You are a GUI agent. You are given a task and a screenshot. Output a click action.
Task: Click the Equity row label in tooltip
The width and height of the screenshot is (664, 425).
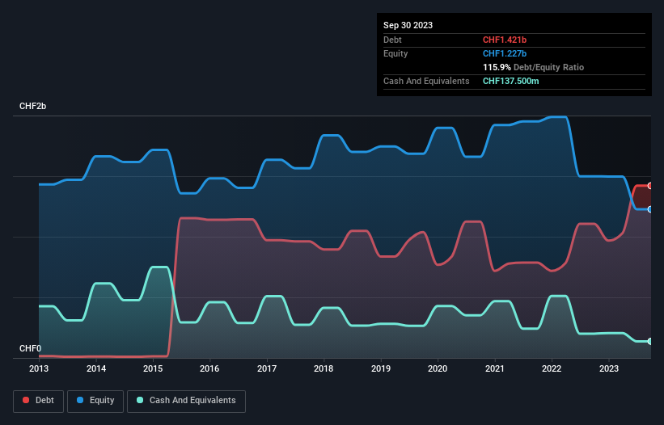(x=395, y=53)
